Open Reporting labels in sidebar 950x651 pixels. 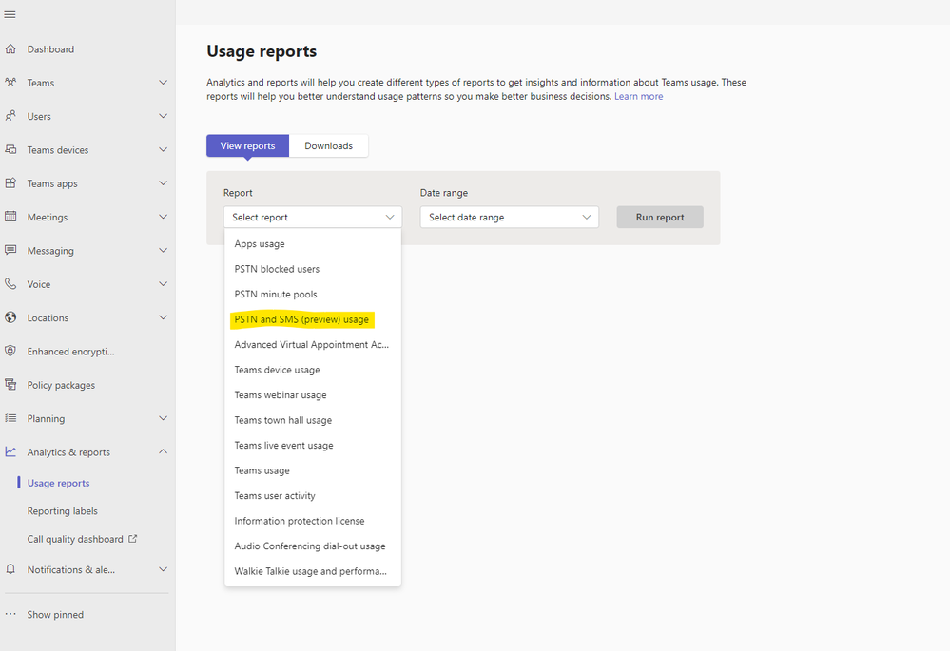(x=63, y=510)
